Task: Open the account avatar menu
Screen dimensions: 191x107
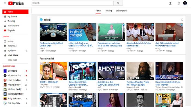Action: pos(185,3)
